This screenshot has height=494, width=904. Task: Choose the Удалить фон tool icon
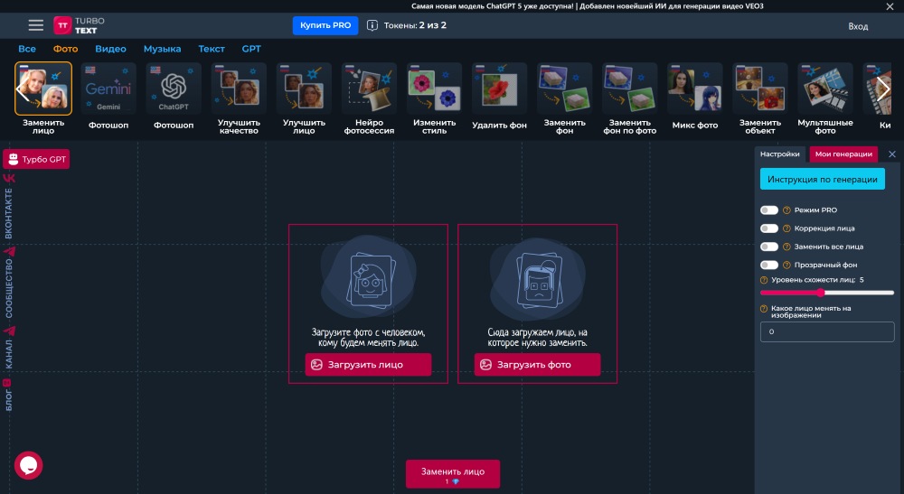pos(499,89)
